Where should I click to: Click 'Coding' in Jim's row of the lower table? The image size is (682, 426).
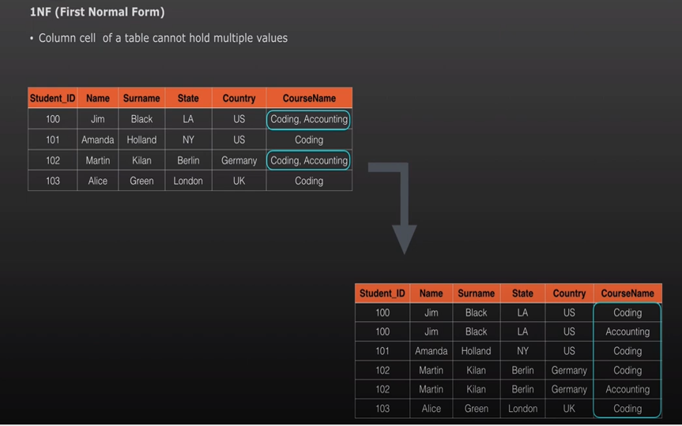pos(627,312)
